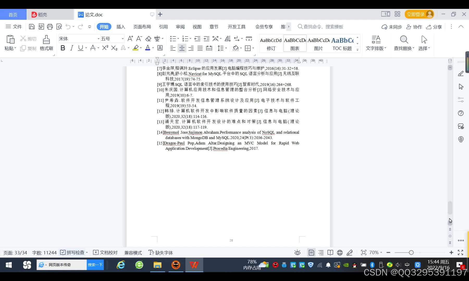Open font size dropdown 五号
This screenshot has height=281, width=469.
(x=122, y=39)
